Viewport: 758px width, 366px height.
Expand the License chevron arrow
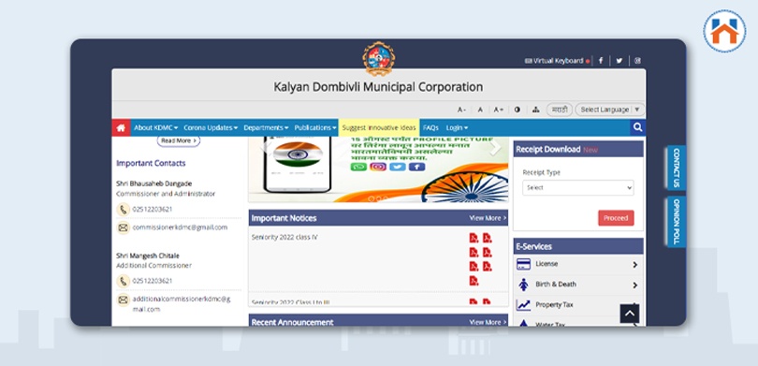coord(634,265)
